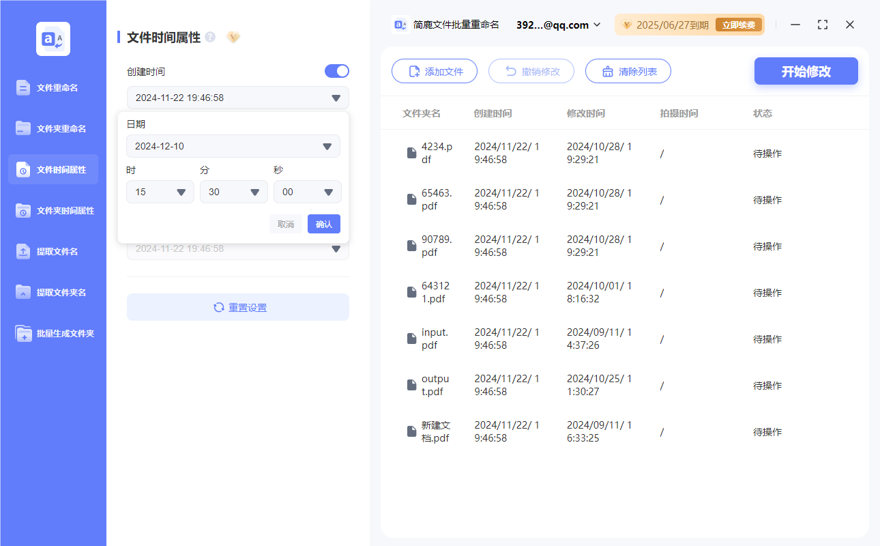Screen dimensions: 880x546
Task: Open the 文件夹重命名 tool
Action: [x=53, y=128]
